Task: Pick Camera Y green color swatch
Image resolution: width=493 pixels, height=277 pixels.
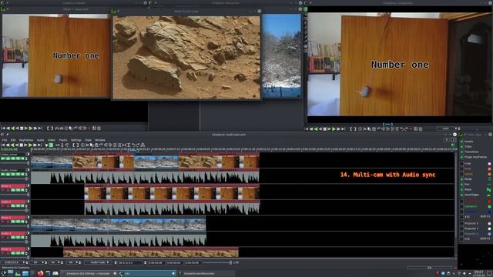Action: [x=489, y=207]
